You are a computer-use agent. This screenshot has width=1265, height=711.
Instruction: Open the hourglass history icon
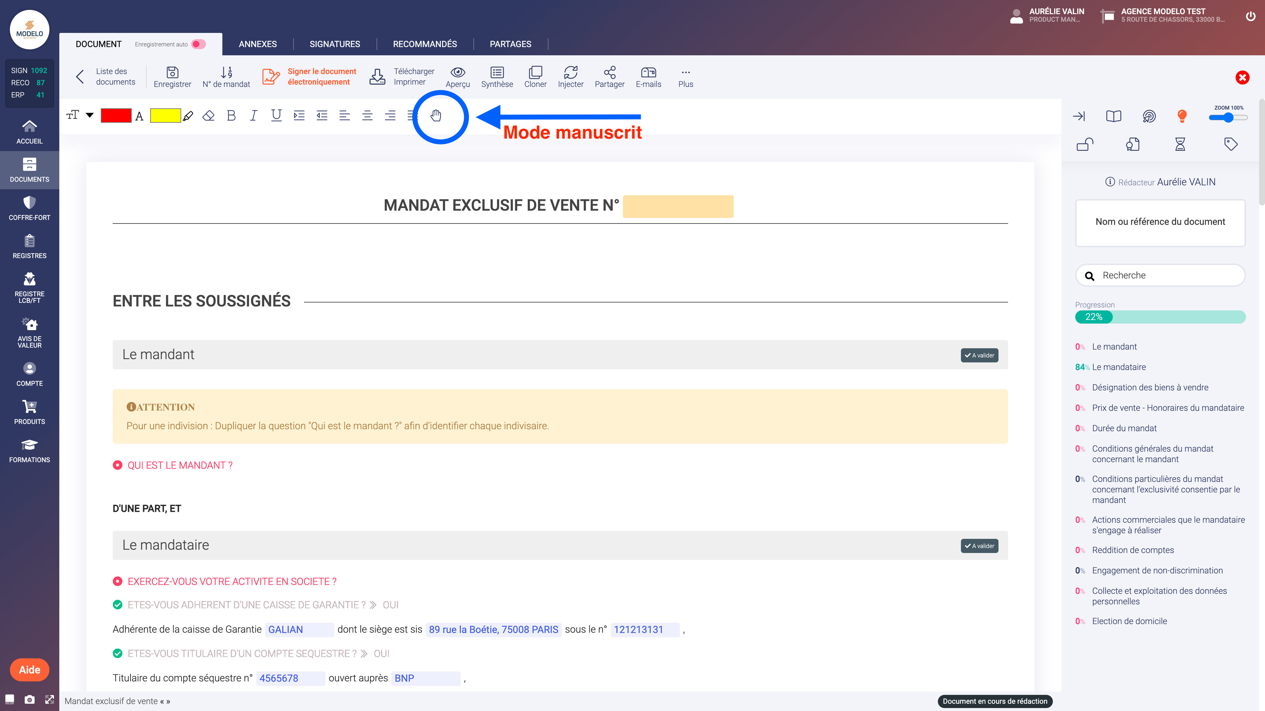[x=1180, y=144]
